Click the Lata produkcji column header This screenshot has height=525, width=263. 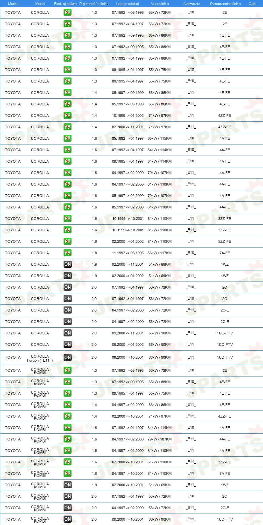tap(128, 4)
